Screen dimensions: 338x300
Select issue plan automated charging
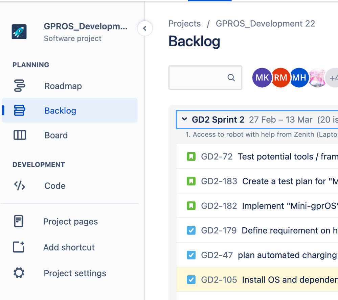coord(288,255)
